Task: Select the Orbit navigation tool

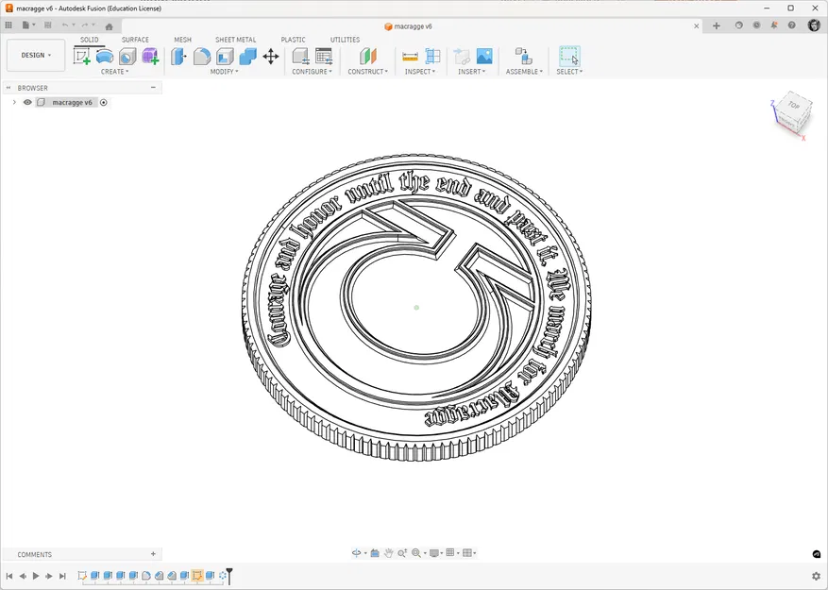Action: coord(357,553)
